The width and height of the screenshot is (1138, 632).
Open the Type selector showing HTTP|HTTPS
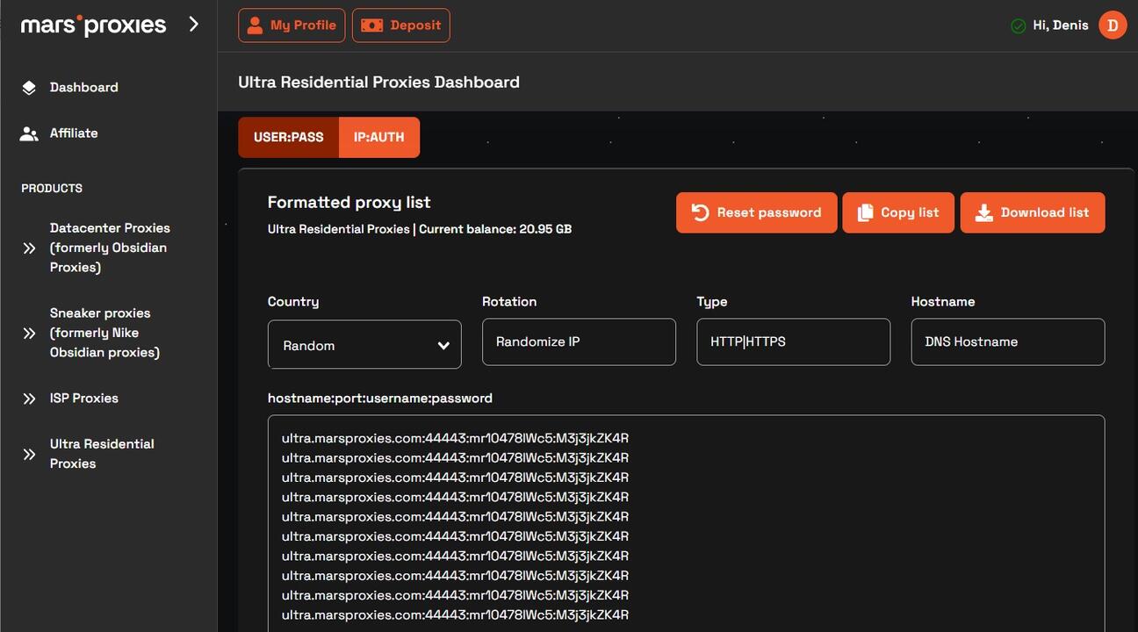pos(793,342)
